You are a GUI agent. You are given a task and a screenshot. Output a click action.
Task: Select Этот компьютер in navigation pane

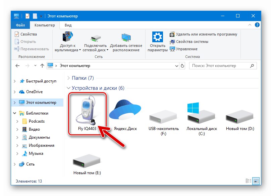(38, 103)
